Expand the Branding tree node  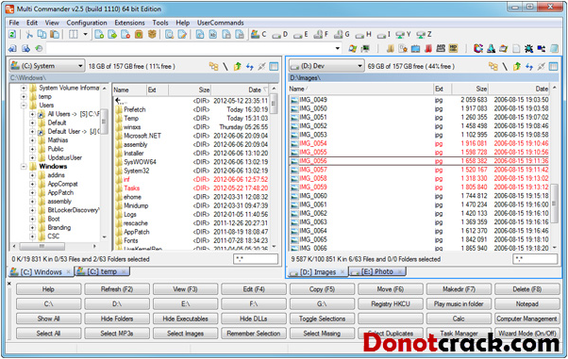click(x=33, y=228)
